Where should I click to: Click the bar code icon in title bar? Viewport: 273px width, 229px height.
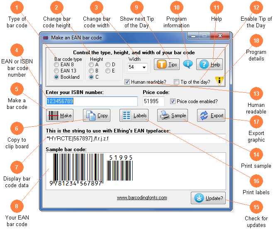(46, 38)
